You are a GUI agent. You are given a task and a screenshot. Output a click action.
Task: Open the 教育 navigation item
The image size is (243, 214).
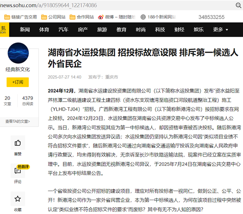121,30
